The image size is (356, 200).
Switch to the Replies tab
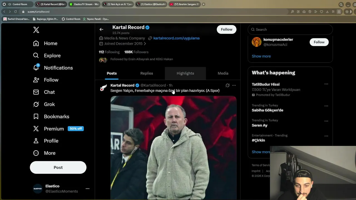[x=147, y=73]
